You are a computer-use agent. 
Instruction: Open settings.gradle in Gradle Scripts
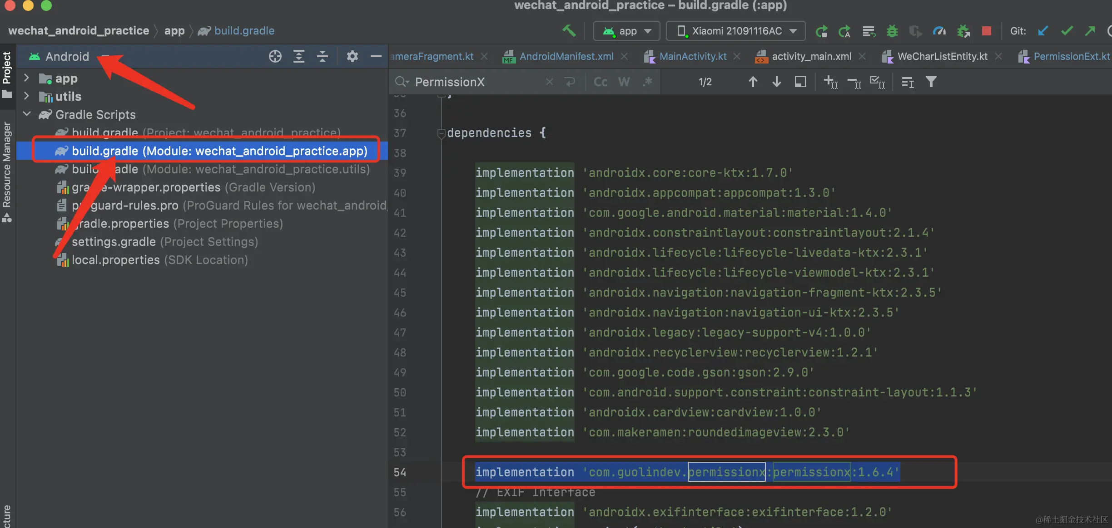[114, 242]
